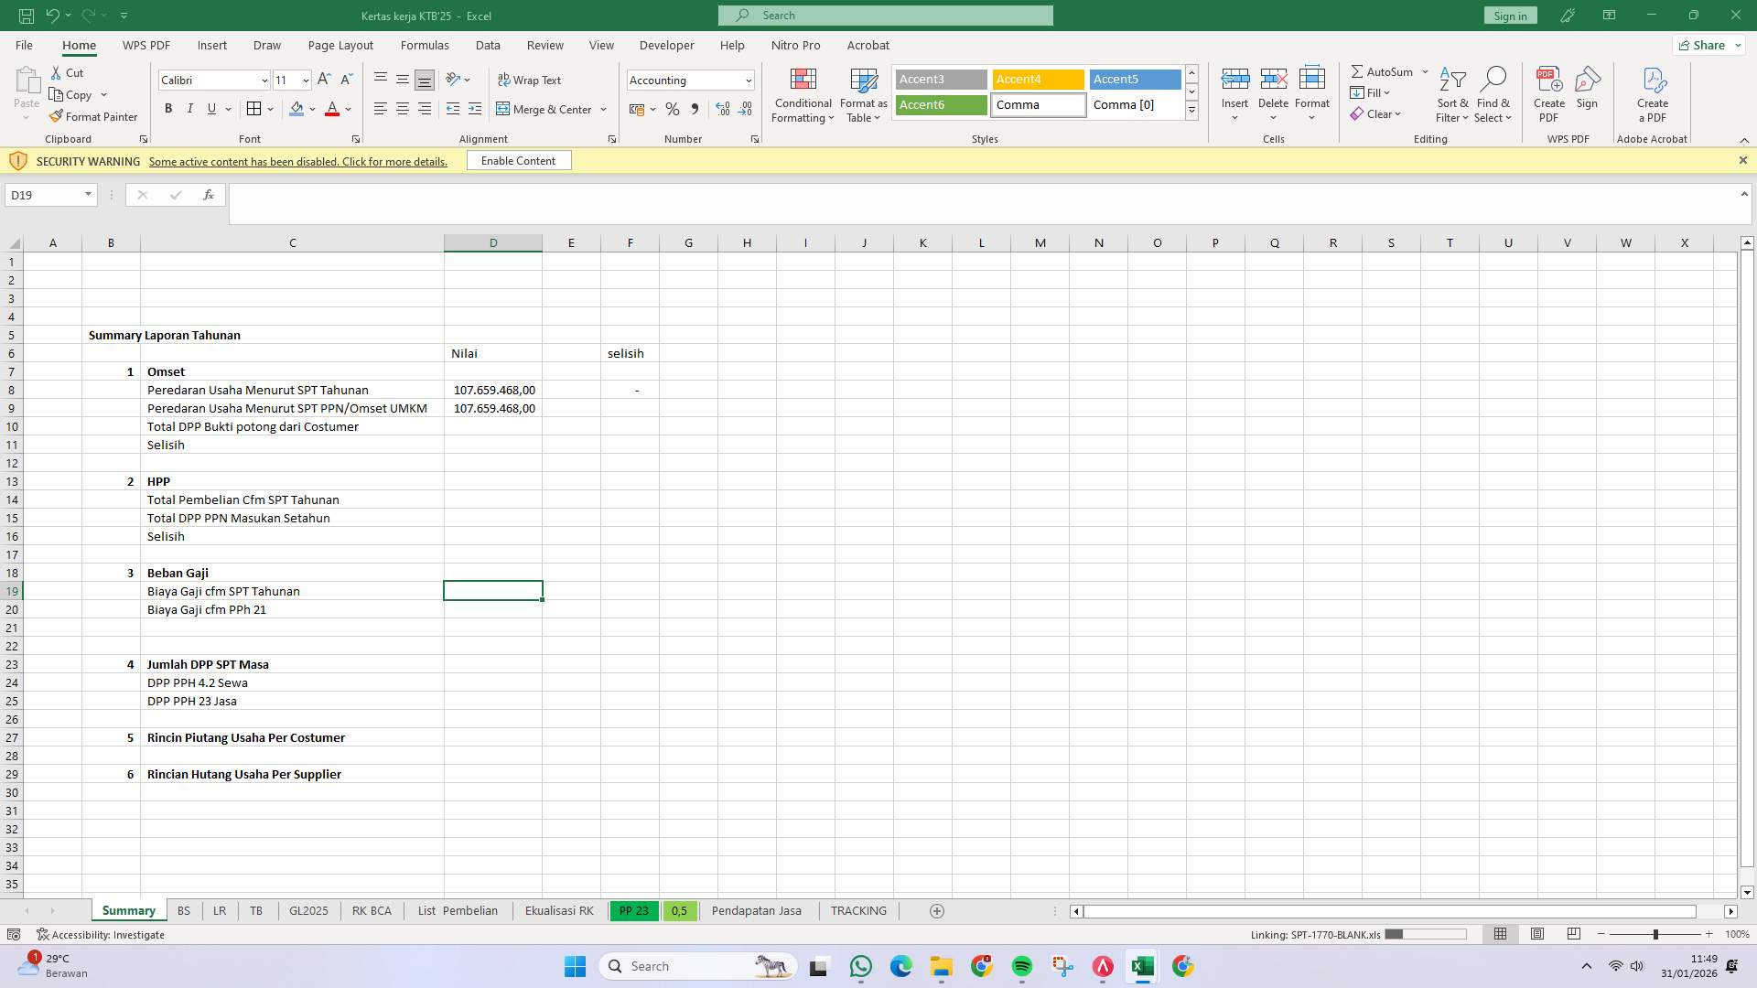This screenshot has height=988, width=1757.
Task: Open Conditional Formatting options
Action: pos(803,95)
